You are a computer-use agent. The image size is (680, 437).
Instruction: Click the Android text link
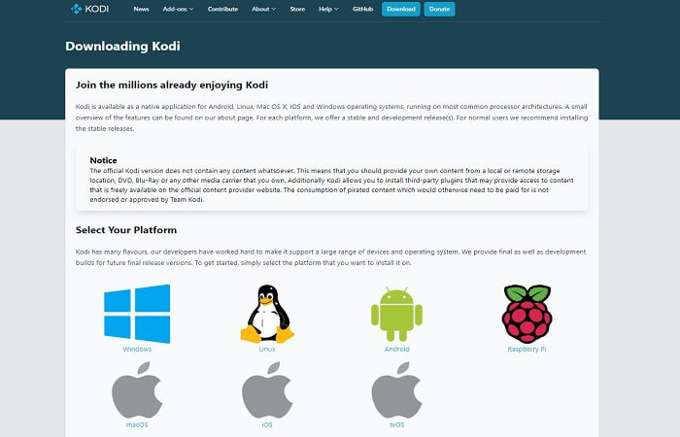coord(396,349)
